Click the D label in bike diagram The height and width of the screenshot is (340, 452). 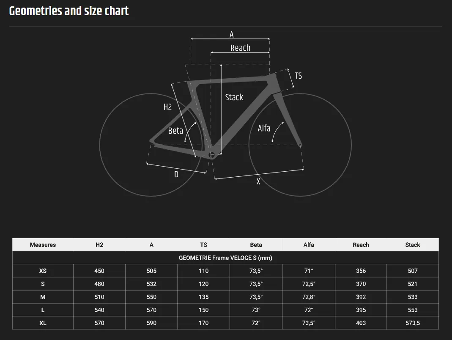click(x=176, y=174)
